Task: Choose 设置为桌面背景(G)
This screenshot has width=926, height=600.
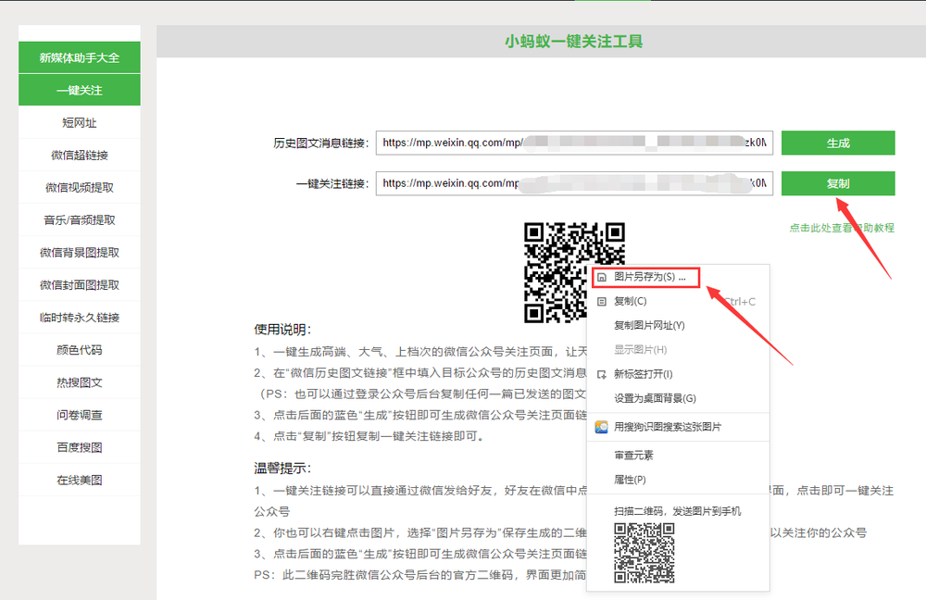Action: [x=678, y=398]
